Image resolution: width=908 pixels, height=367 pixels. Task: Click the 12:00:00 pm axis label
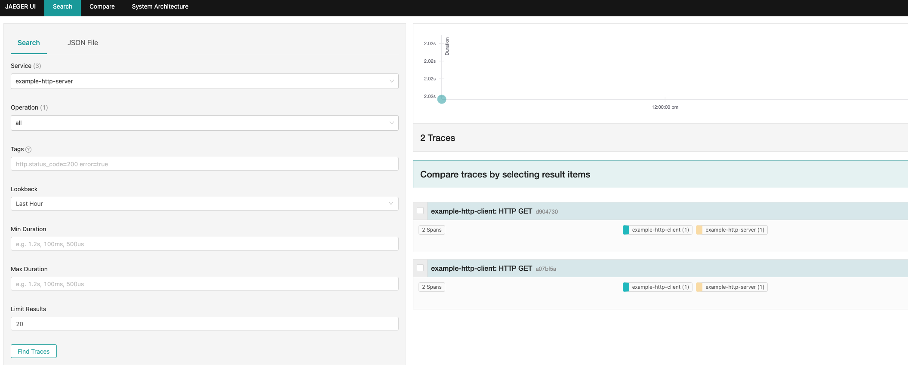[665, 107]
